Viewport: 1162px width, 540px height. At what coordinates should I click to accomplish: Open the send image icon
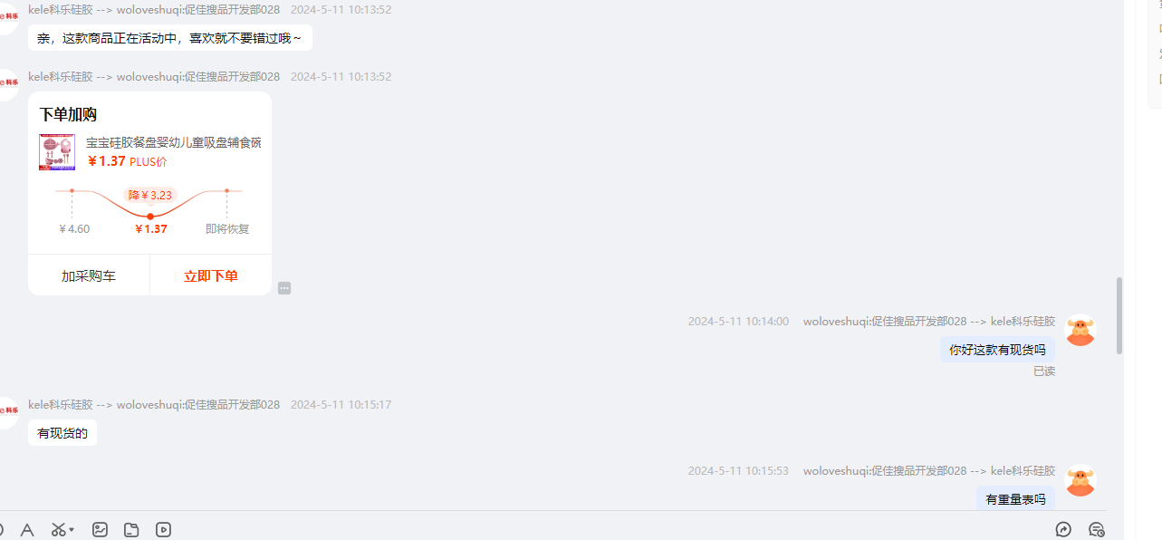tap(101, 530)
